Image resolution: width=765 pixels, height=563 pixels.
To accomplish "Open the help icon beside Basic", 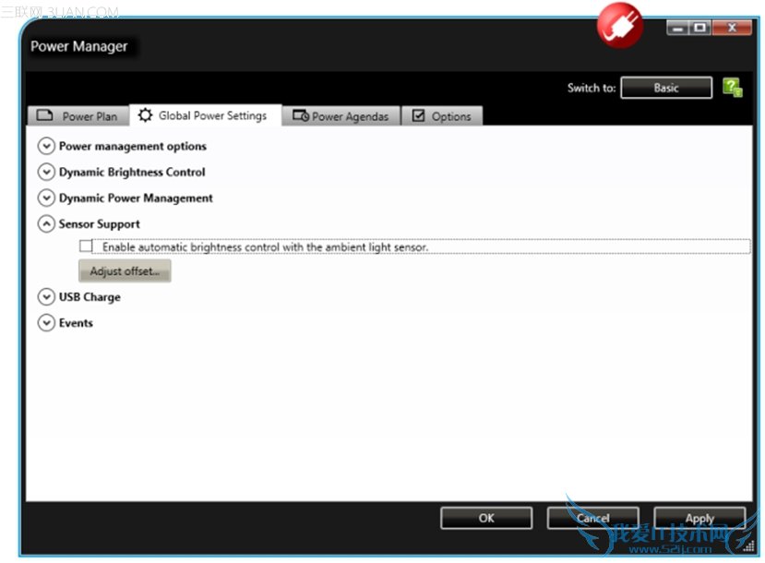I will click(x=733, y=88).
